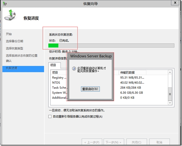
Task: Select the 确认 step in the sidebar
Action: pyautogui.click(x=9, y=61)
